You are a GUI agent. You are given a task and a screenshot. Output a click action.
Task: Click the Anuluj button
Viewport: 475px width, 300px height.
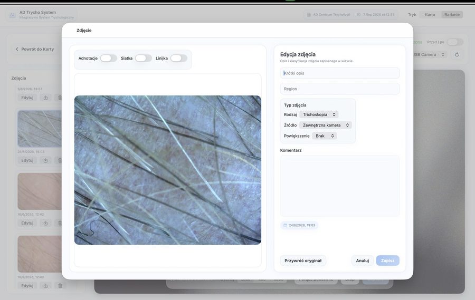(362, 260)
